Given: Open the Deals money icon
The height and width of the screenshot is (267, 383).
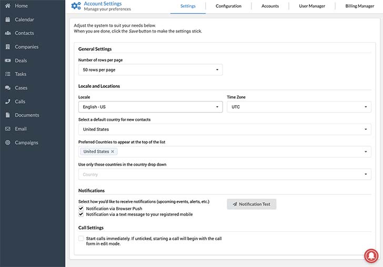Looking at the screenshot, I should (x=7, y=60).
